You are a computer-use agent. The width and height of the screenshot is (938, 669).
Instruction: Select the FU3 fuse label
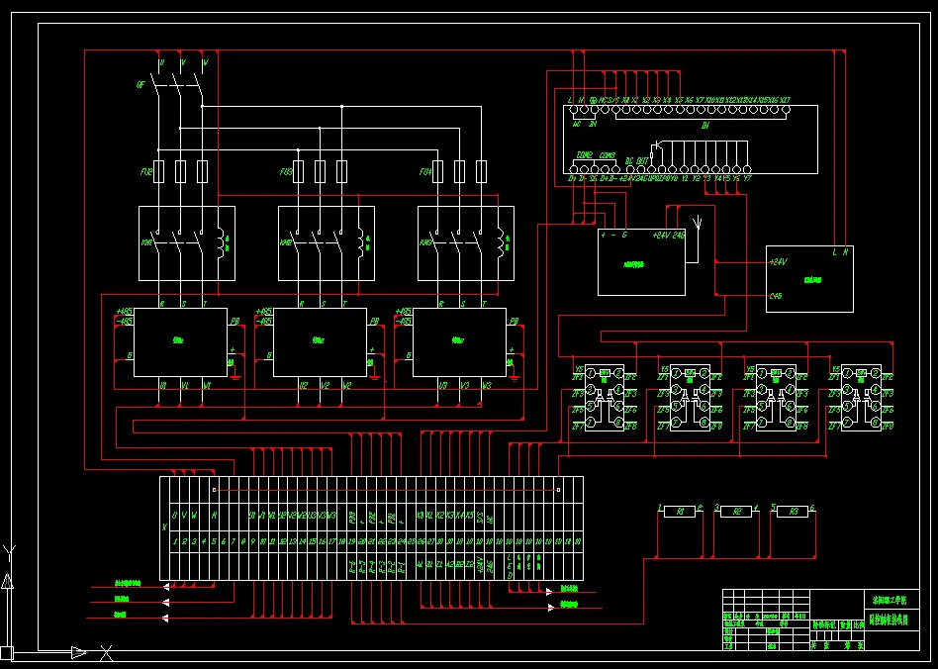[286, 172]
